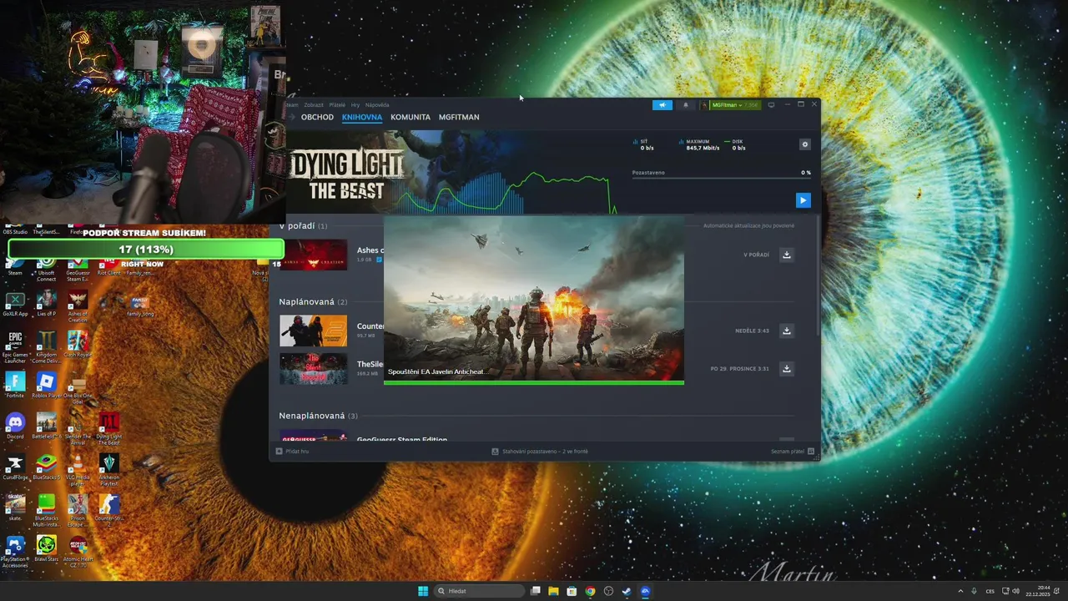
Task: Open the Steam announcements megaphone button
Action: click(x=662, y=105)
